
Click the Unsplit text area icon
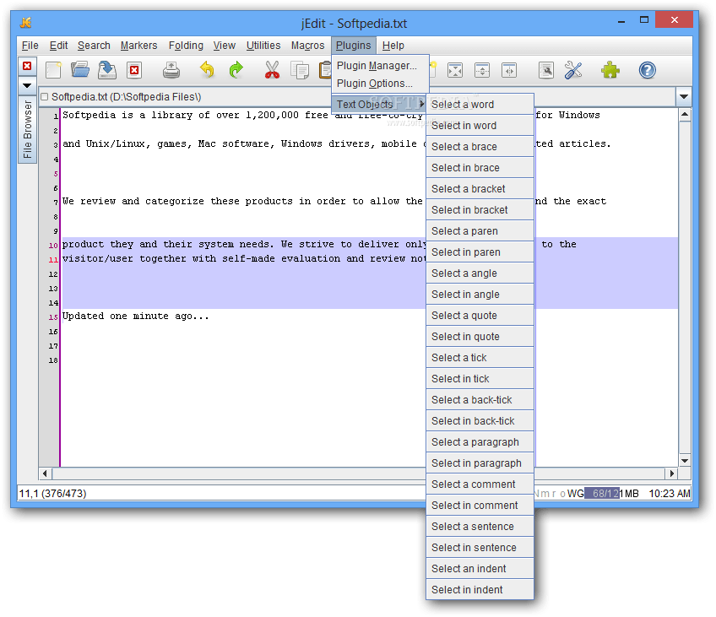point(455,70)
